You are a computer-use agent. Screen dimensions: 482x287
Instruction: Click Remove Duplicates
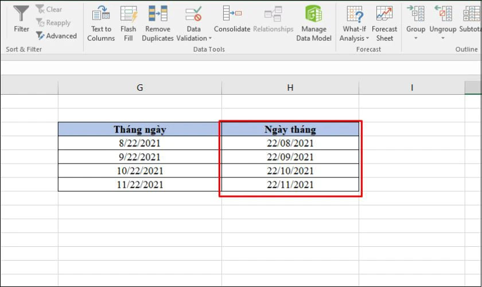[158, 24]
